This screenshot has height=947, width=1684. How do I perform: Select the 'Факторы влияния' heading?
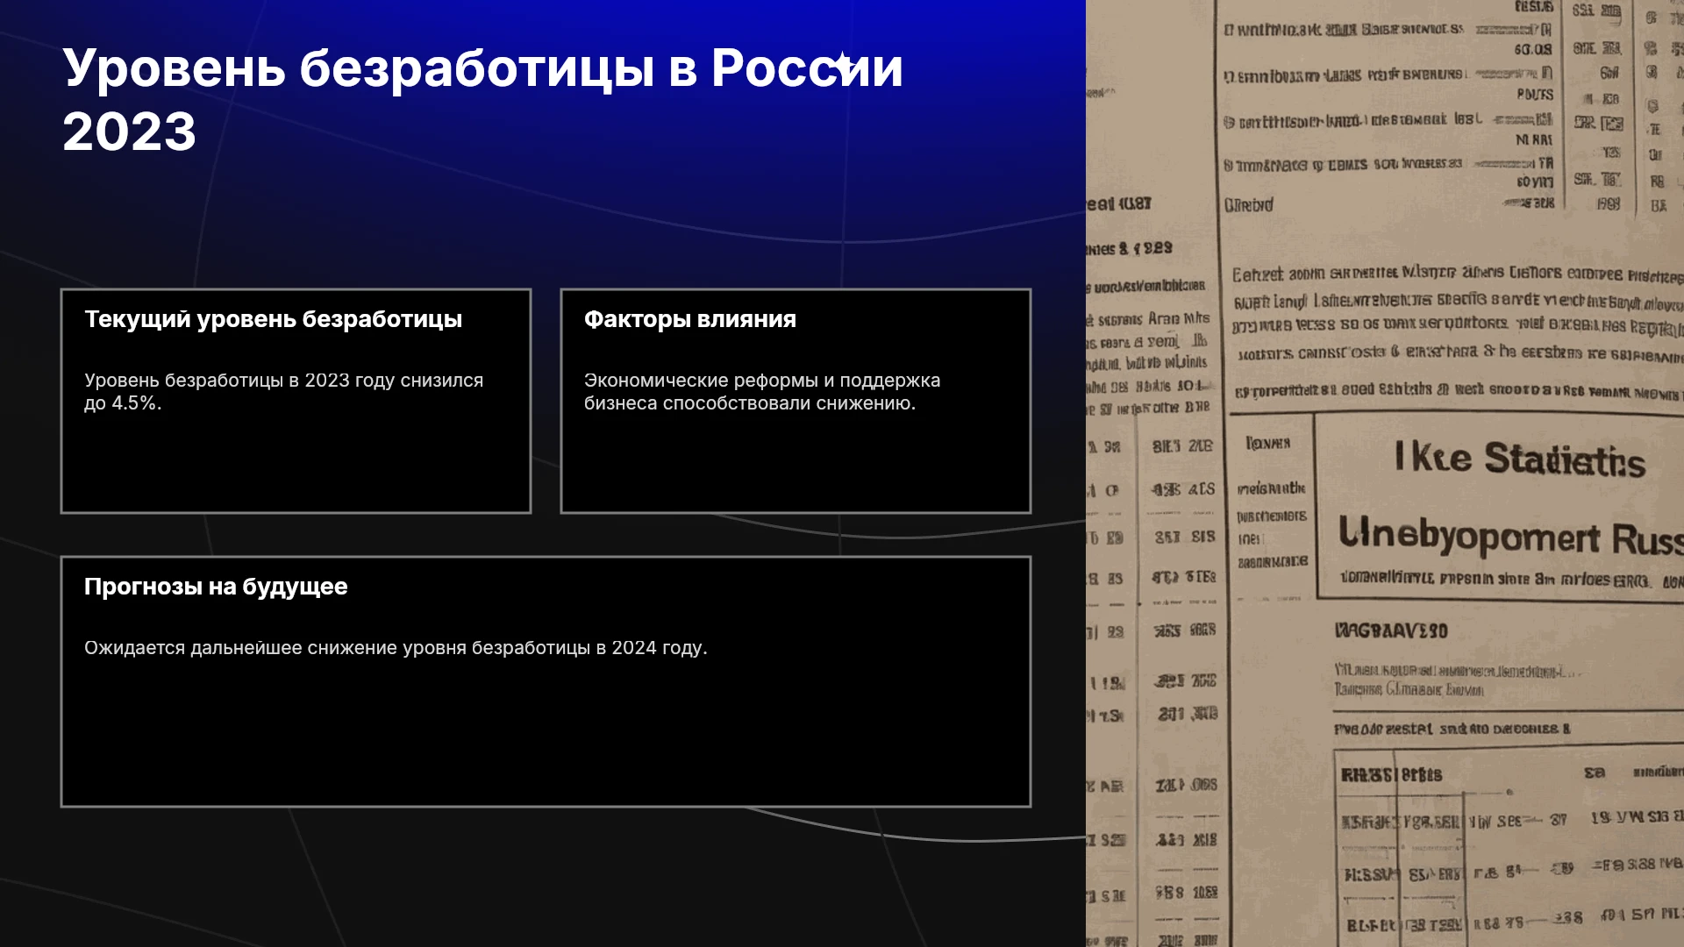[x=690, y=319]
